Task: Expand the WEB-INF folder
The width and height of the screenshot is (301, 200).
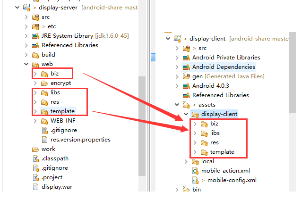Action: pyautogui.click(x=35, y=121)
